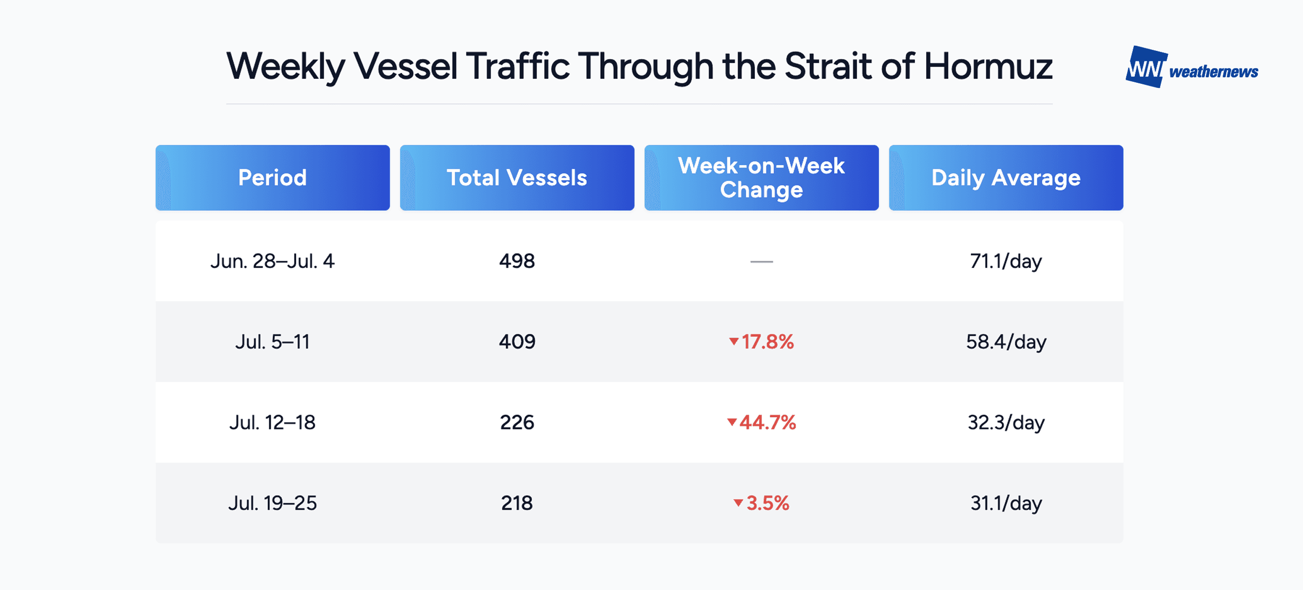Click the Jul. 5–11 period cell
Screen dimensions: 1303x590
[x=273, y=341]
